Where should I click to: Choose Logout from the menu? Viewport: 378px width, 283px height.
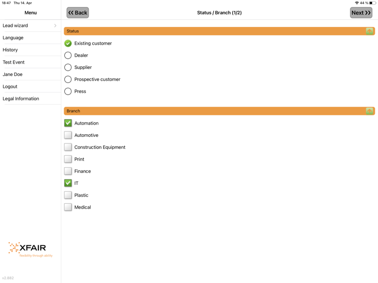(30, 86)
